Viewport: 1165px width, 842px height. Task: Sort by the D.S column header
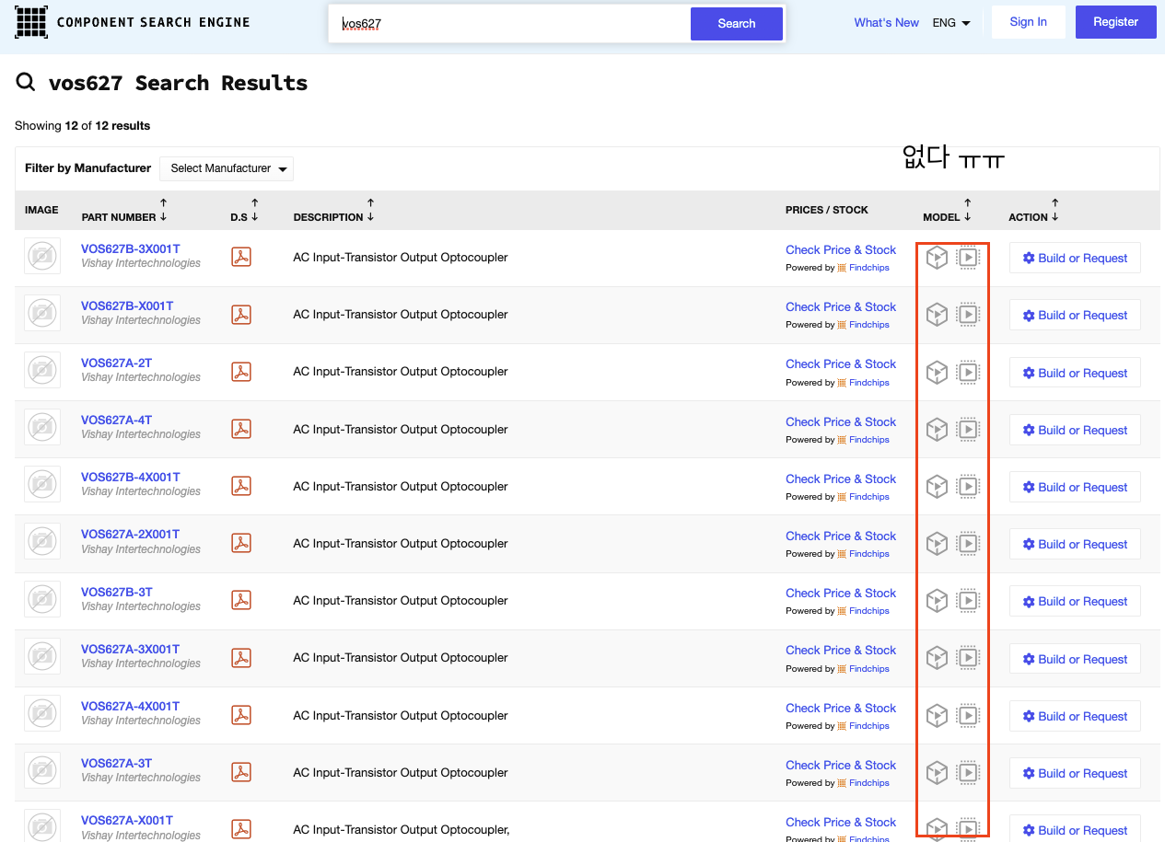tap(245, 210)
